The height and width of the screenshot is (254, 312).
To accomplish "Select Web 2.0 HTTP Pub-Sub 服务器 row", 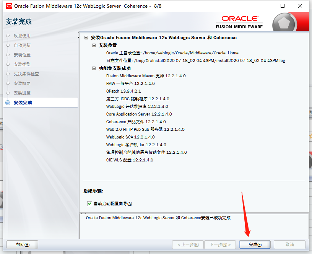I will pyautogui.click(x=145, y=129).
